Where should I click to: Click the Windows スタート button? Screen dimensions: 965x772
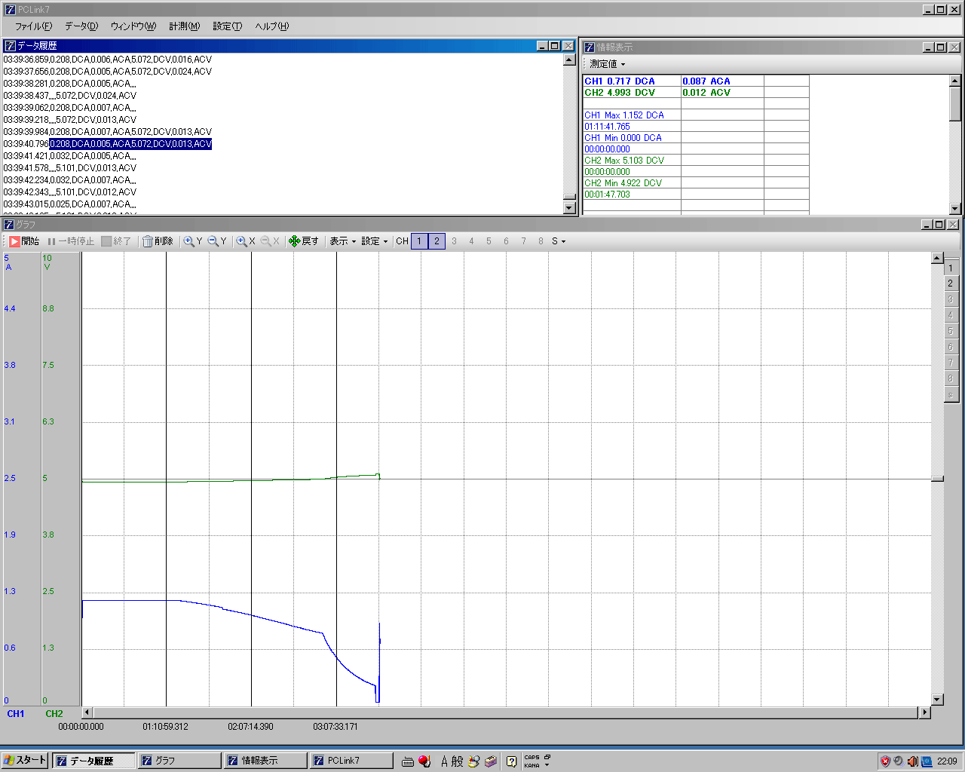click(x=25, y=761)
